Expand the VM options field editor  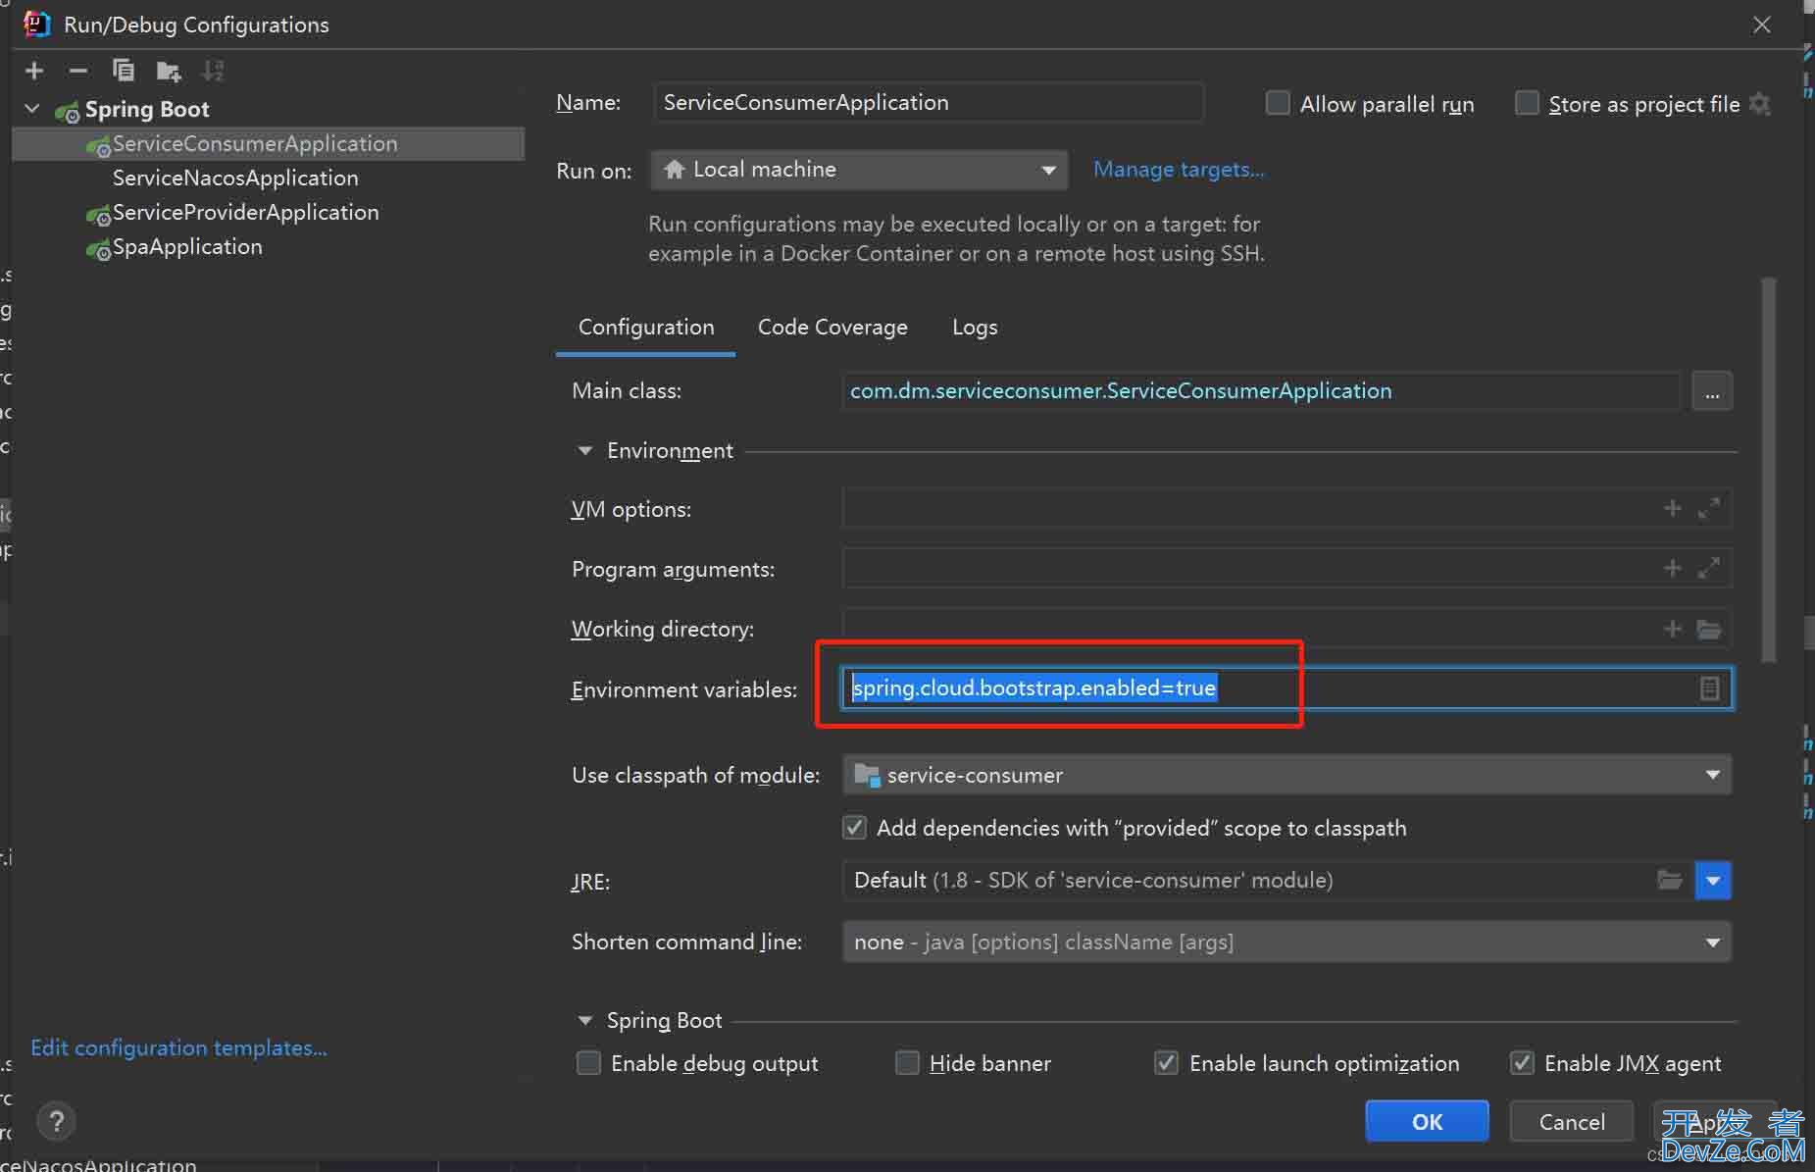[1708, 509]
